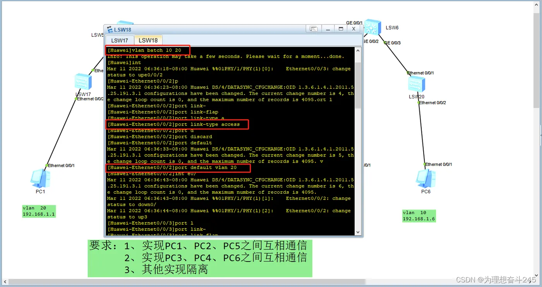Image resolution: width=542 pixels, height=287 pixels.
Task: Switch to the LSW17 terminal tab
Action: [120, 40]
